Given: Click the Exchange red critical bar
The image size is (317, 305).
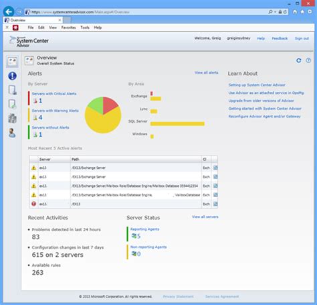Looking at the screenshot, I should [152, 93].
